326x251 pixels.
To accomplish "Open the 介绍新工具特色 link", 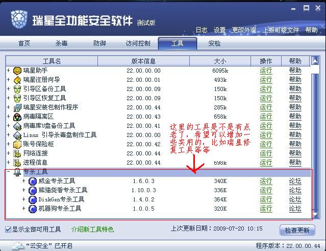I will point(92,230).
